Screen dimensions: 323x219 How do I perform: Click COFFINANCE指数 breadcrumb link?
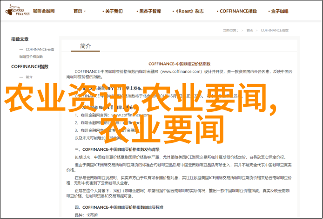click(275, 31)
